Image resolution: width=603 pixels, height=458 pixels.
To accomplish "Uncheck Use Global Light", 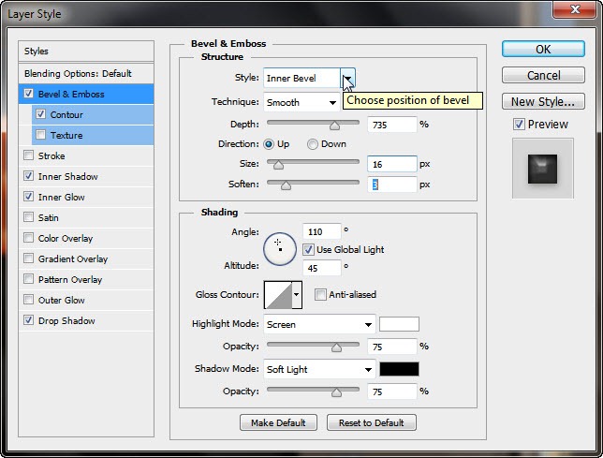I will [x=308, y=250].
